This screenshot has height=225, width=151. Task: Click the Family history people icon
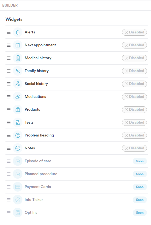(x=18, y=71)
